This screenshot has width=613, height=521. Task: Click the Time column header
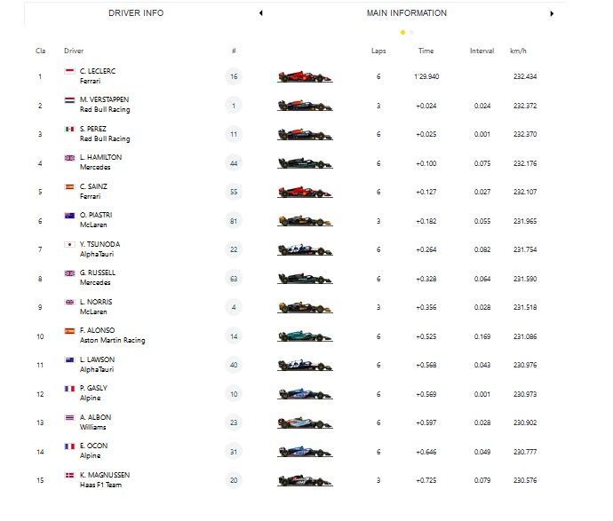point(426,51)
